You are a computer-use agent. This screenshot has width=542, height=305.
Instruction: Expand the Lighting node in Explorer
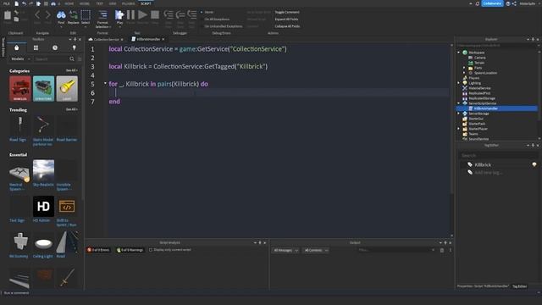click(x=459, y=83)
